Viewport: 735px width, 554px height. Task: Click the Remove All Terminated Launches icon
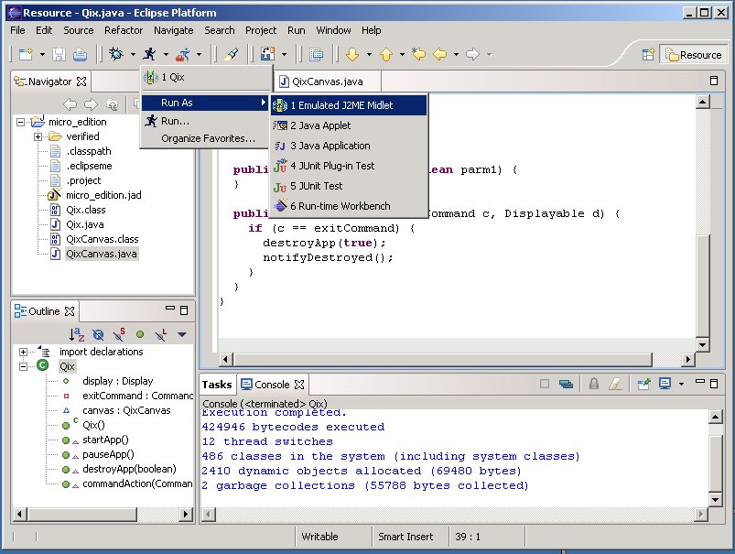click(x=566, y=385)
